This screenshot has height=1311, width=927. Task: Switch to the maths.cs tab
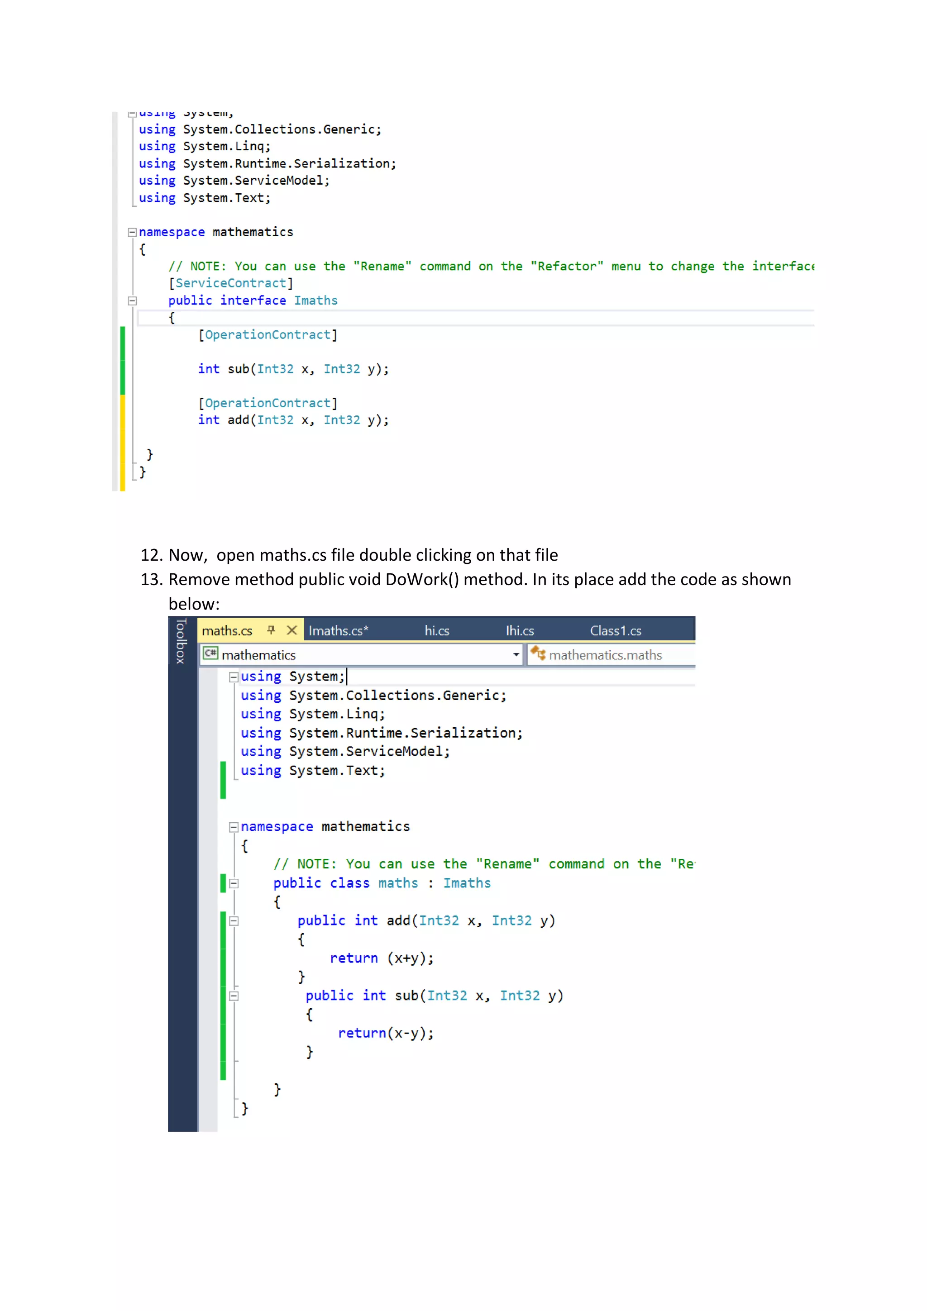[227, 630]
